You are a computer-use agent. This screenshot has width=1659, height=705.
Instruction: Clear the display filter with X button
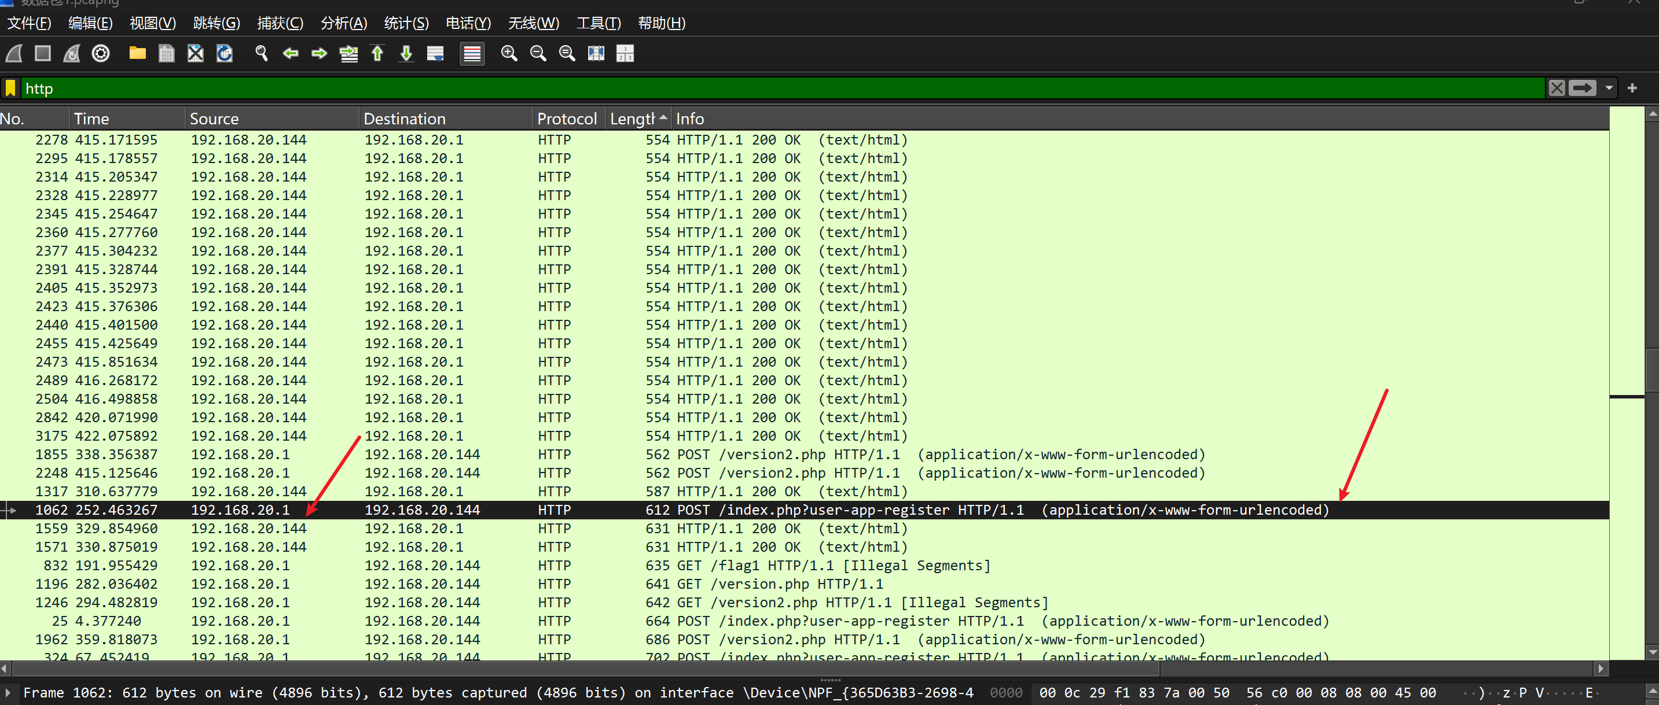(1557, 88)
